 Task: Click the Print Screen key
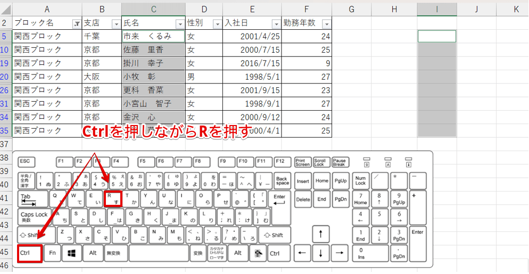(x=303, y=162)
